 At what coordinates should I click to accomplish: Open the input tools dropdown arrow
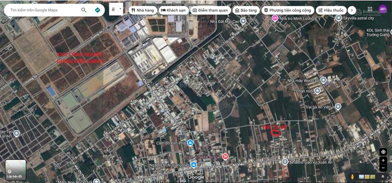(x=121, y=9)
